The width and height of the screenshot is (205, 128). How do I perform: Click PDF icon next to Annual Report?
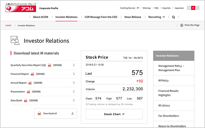[30, 83]
